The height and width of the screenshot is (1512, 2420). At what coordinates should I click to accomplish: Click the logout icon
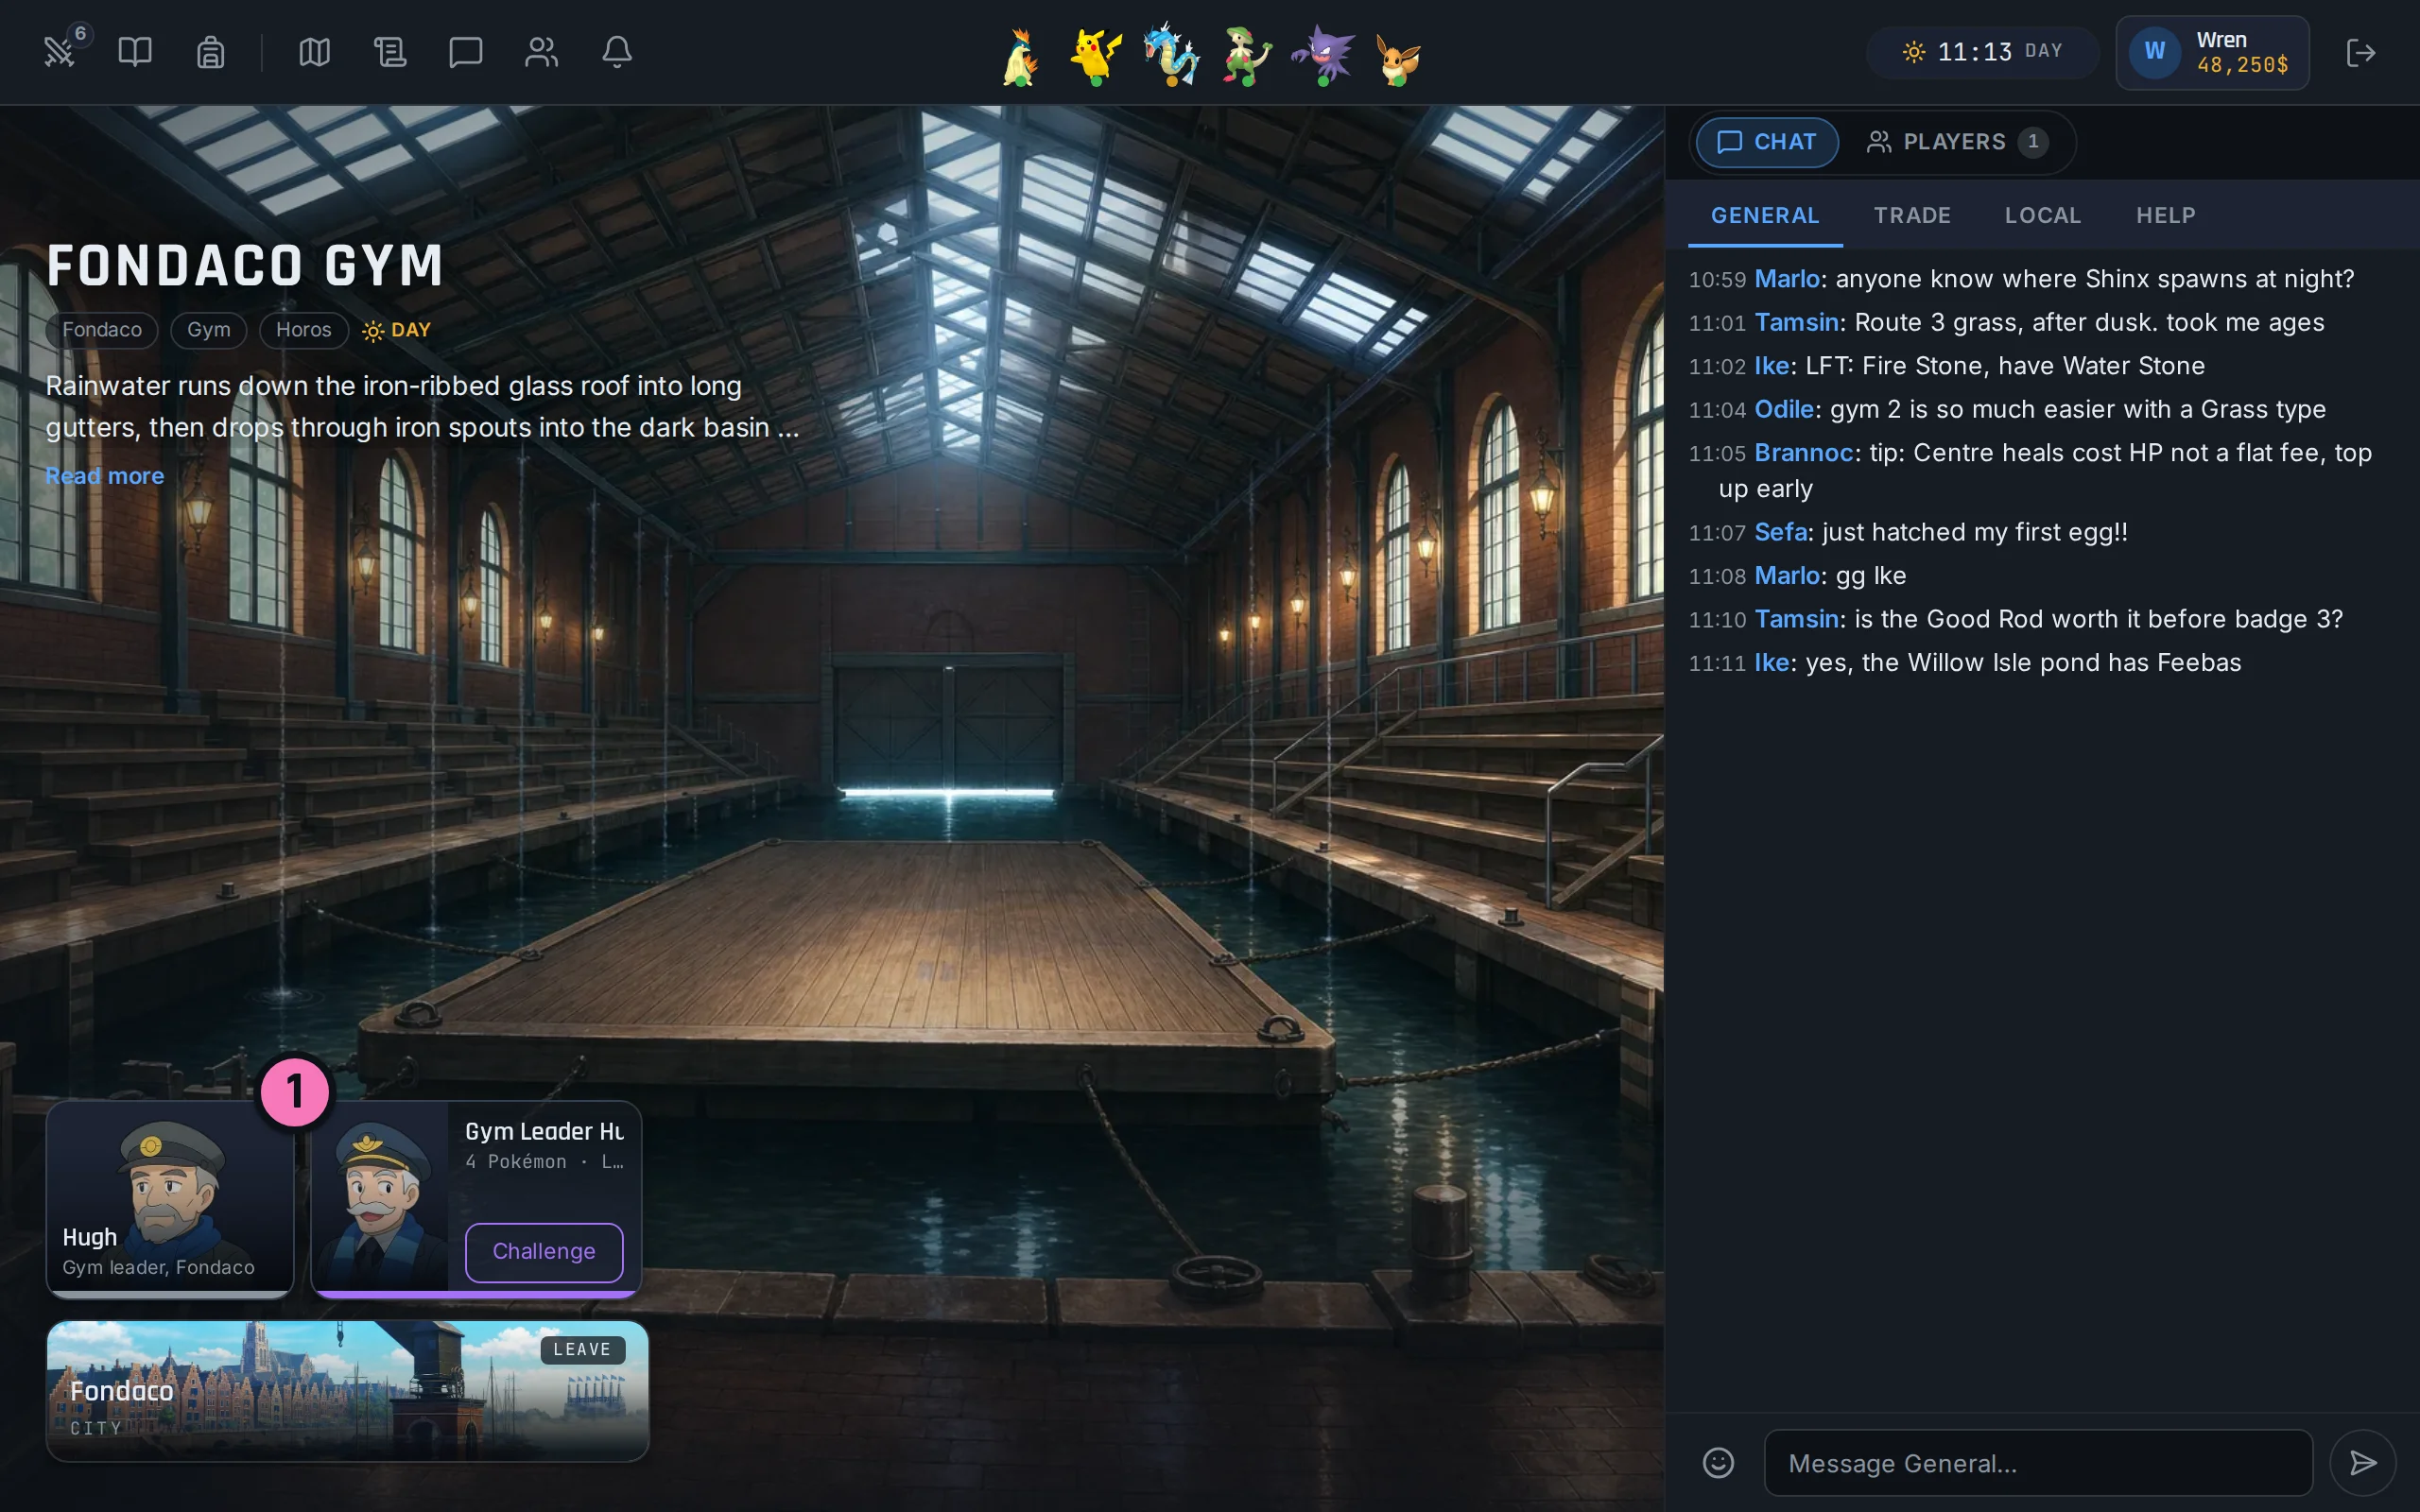(x=2360, y=52)
